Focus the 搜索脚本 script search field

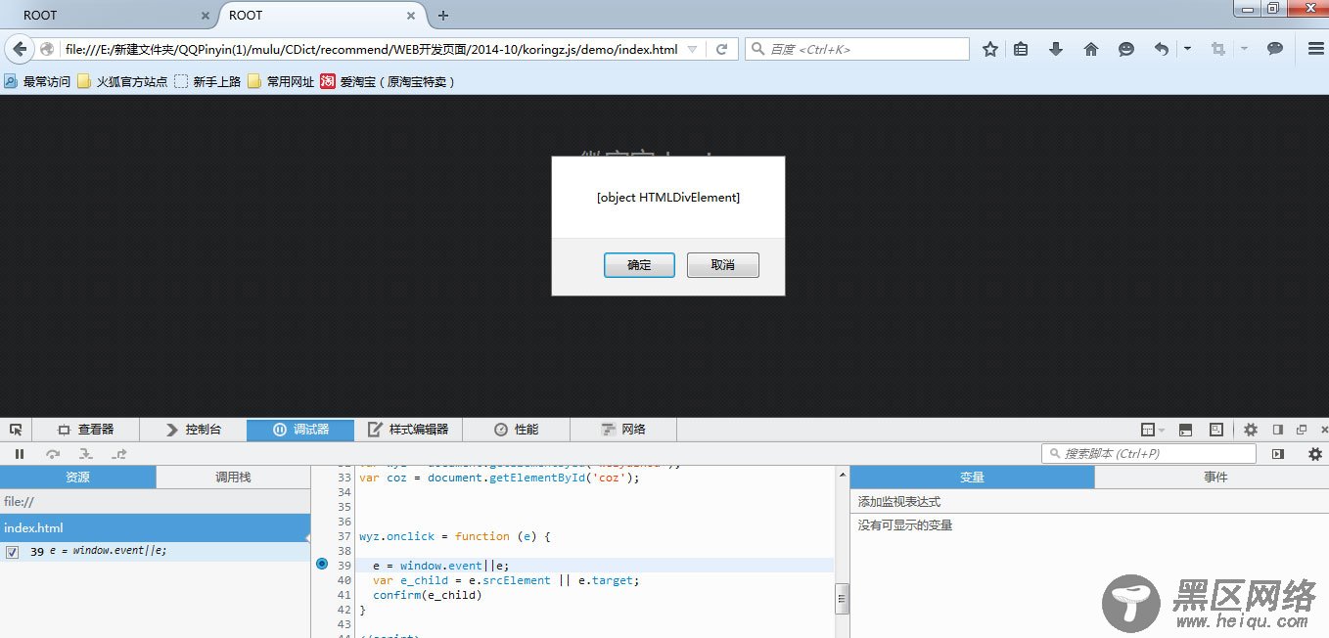(1149, 454)
